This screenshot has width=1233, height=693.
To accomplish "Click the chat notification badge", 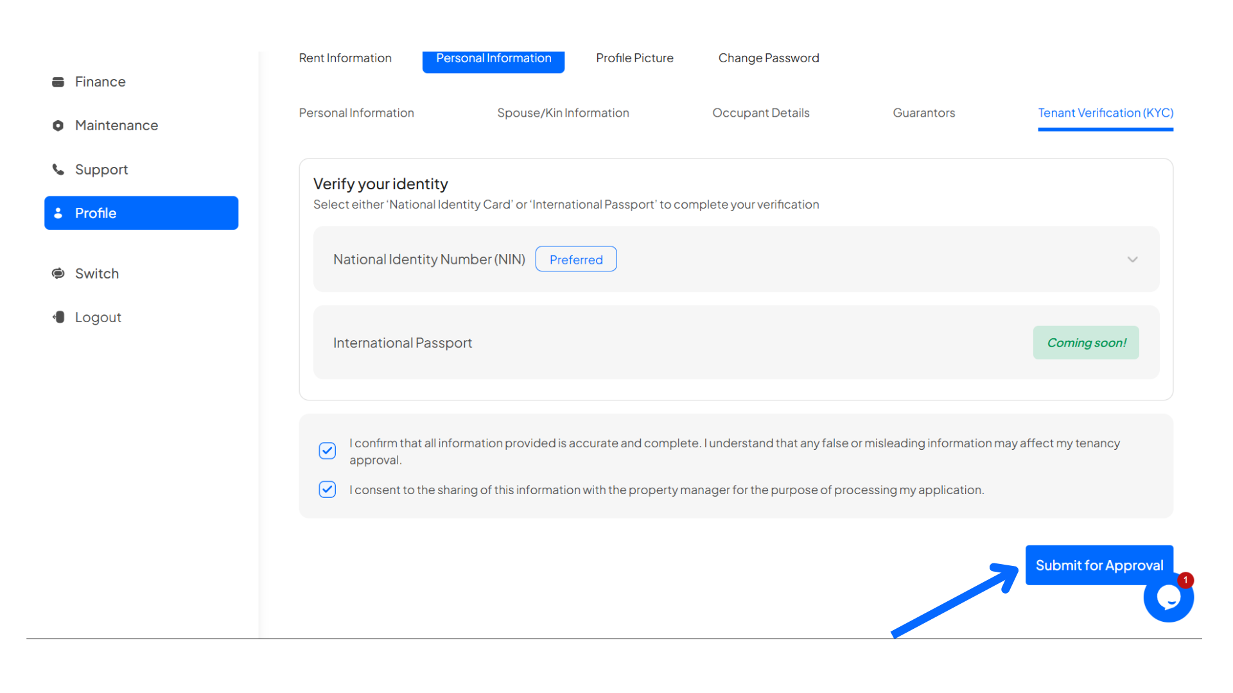I will (1185, 580).
